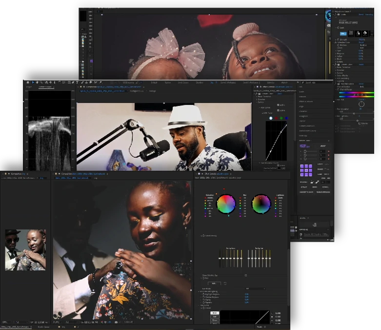The image size is (381, 330).
Task: Click the Home icon in the toolbar
Action: (x=28, y=82)
